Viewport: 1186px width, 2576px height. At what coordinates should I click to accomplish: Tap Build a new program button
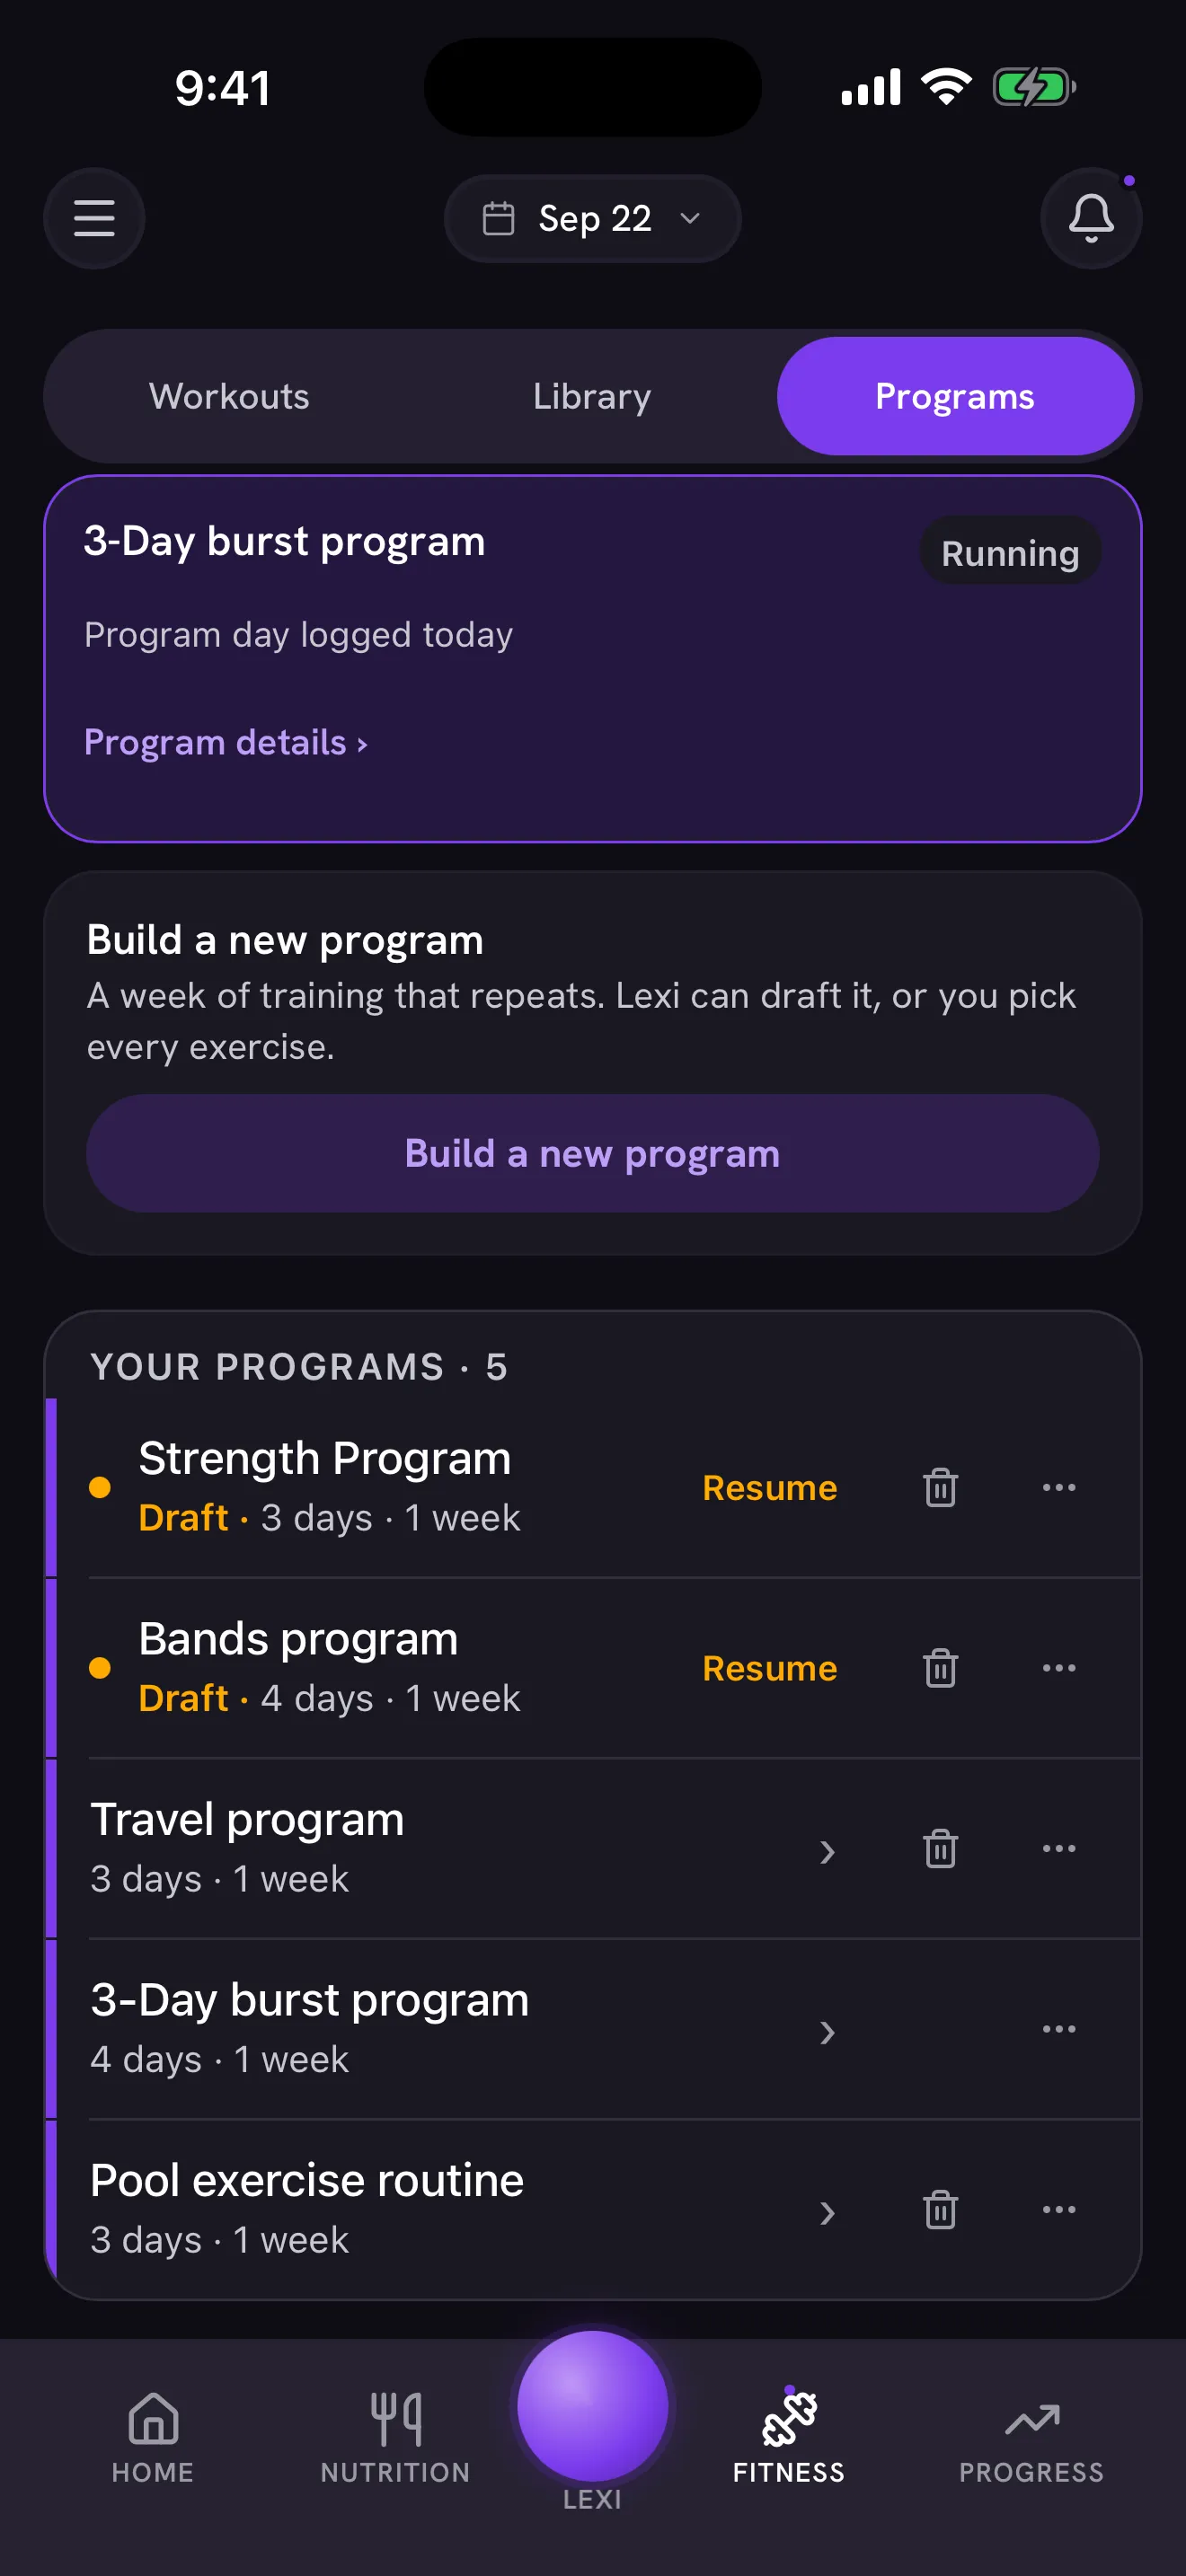tap(593, 1153)
